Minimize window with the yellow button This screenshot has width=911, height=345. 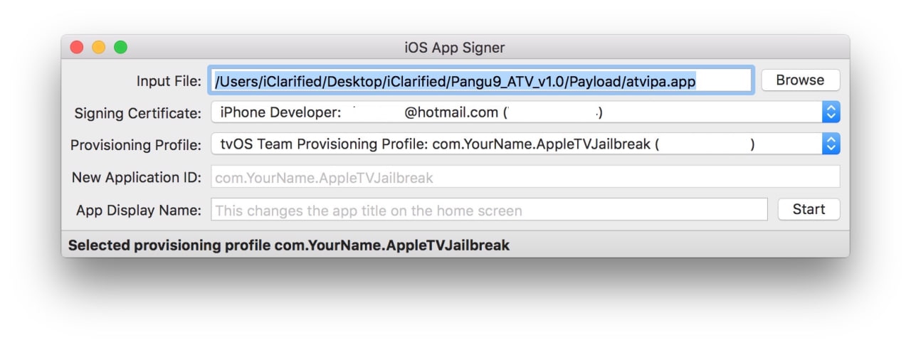(x=98, y=48)
